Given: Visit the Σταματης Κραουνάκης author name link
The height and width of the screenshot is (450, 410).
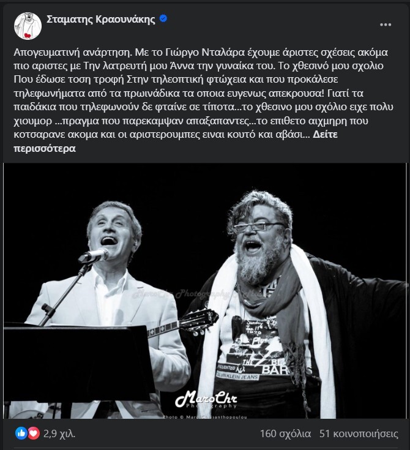Looking at the screenshot, I should [101, 19].
